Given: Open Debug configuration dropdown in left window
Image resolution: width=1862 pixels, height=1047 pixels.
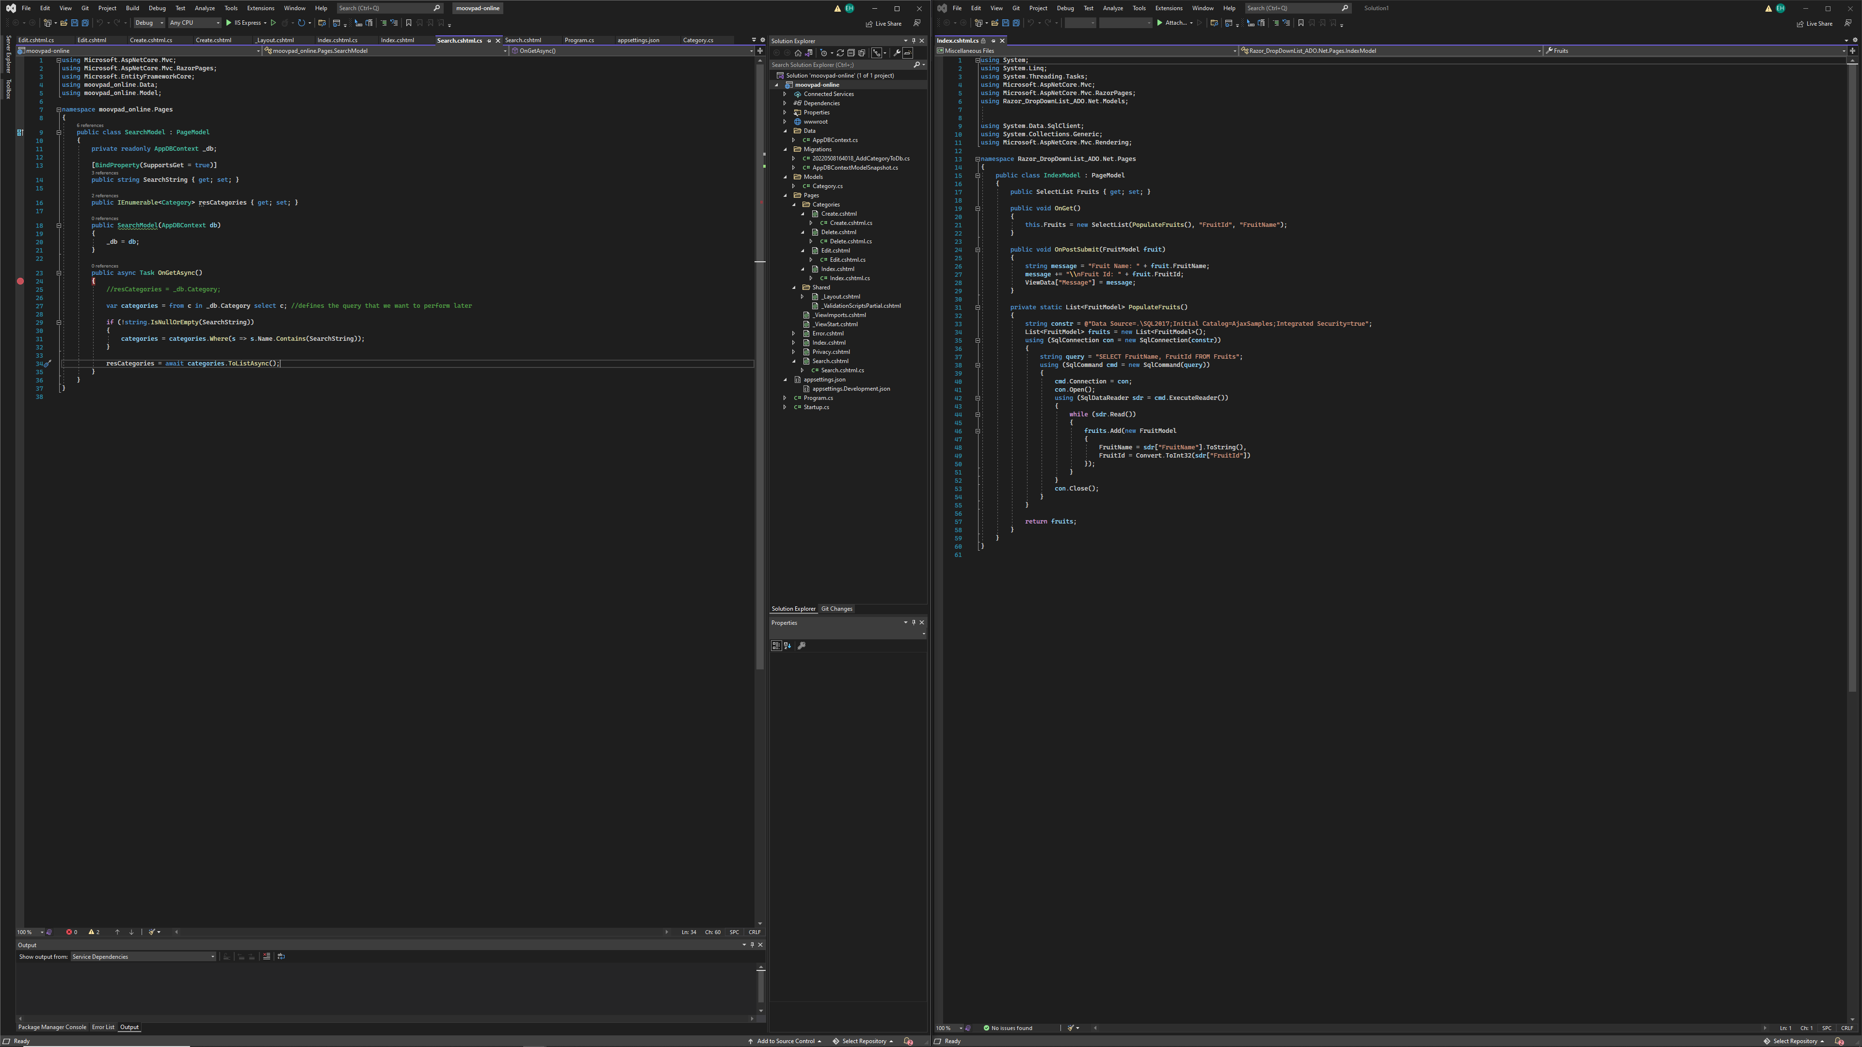Looking at the screenshot, I should click(x=149, y=23).
